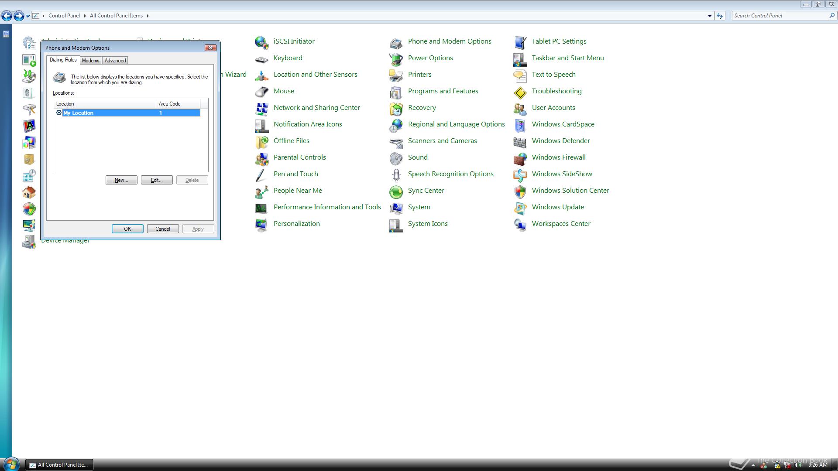Open the Taskbar and Start Menu link
838x471 pixels.
point(568,58)
